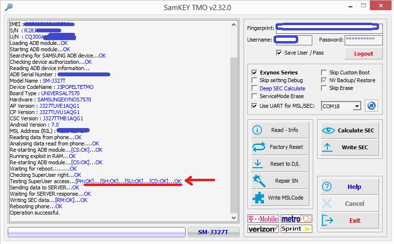Click the "AP Version : J327TUVE1AQG1" line
The height and width of the screenshot is (244, 394).
(44, 106)
